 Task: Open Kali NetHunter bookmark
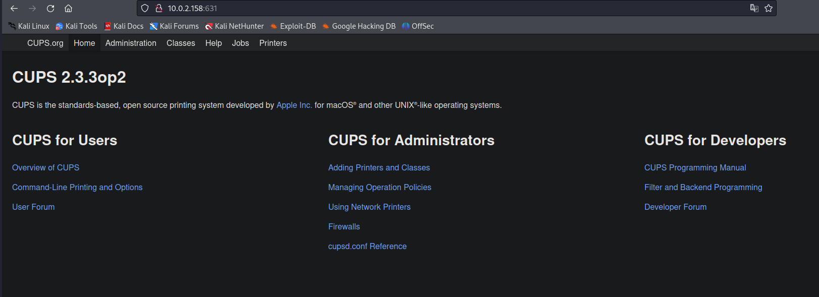(x=234, y=26)
